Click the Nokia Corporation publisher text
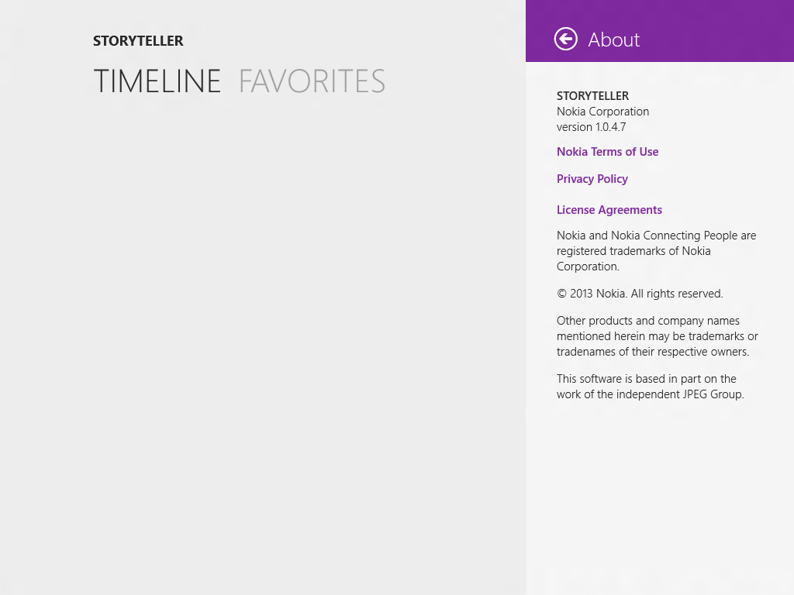This screenshot has height=595, width=794. click(602, 112)
